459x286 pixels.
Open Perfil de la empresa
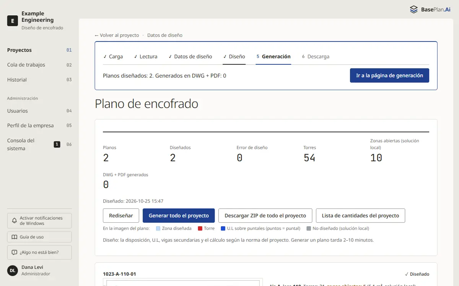(x=39, y=125)
